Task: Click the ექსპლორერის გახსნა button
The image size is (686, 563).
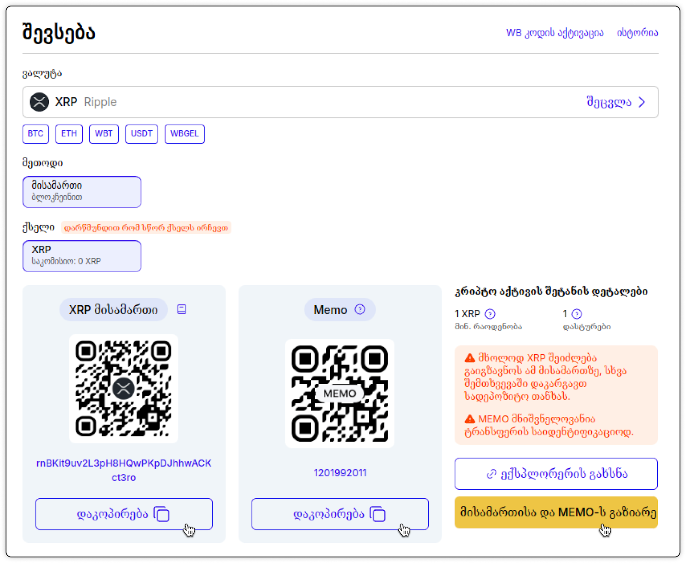Action: tap(556, 474)
